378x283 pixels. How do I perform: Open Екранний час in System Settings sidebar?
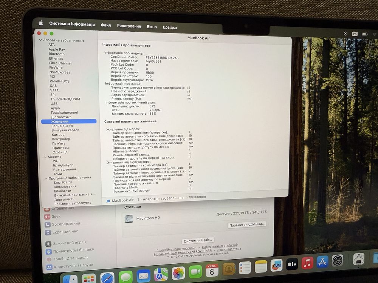[x=65, y=232]
